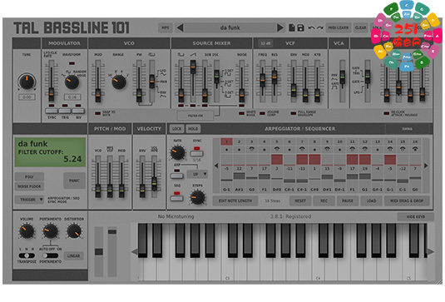445x302 pixels.
Task: Go to the previous preset with left arrow
Action: [x=180, y=27]
